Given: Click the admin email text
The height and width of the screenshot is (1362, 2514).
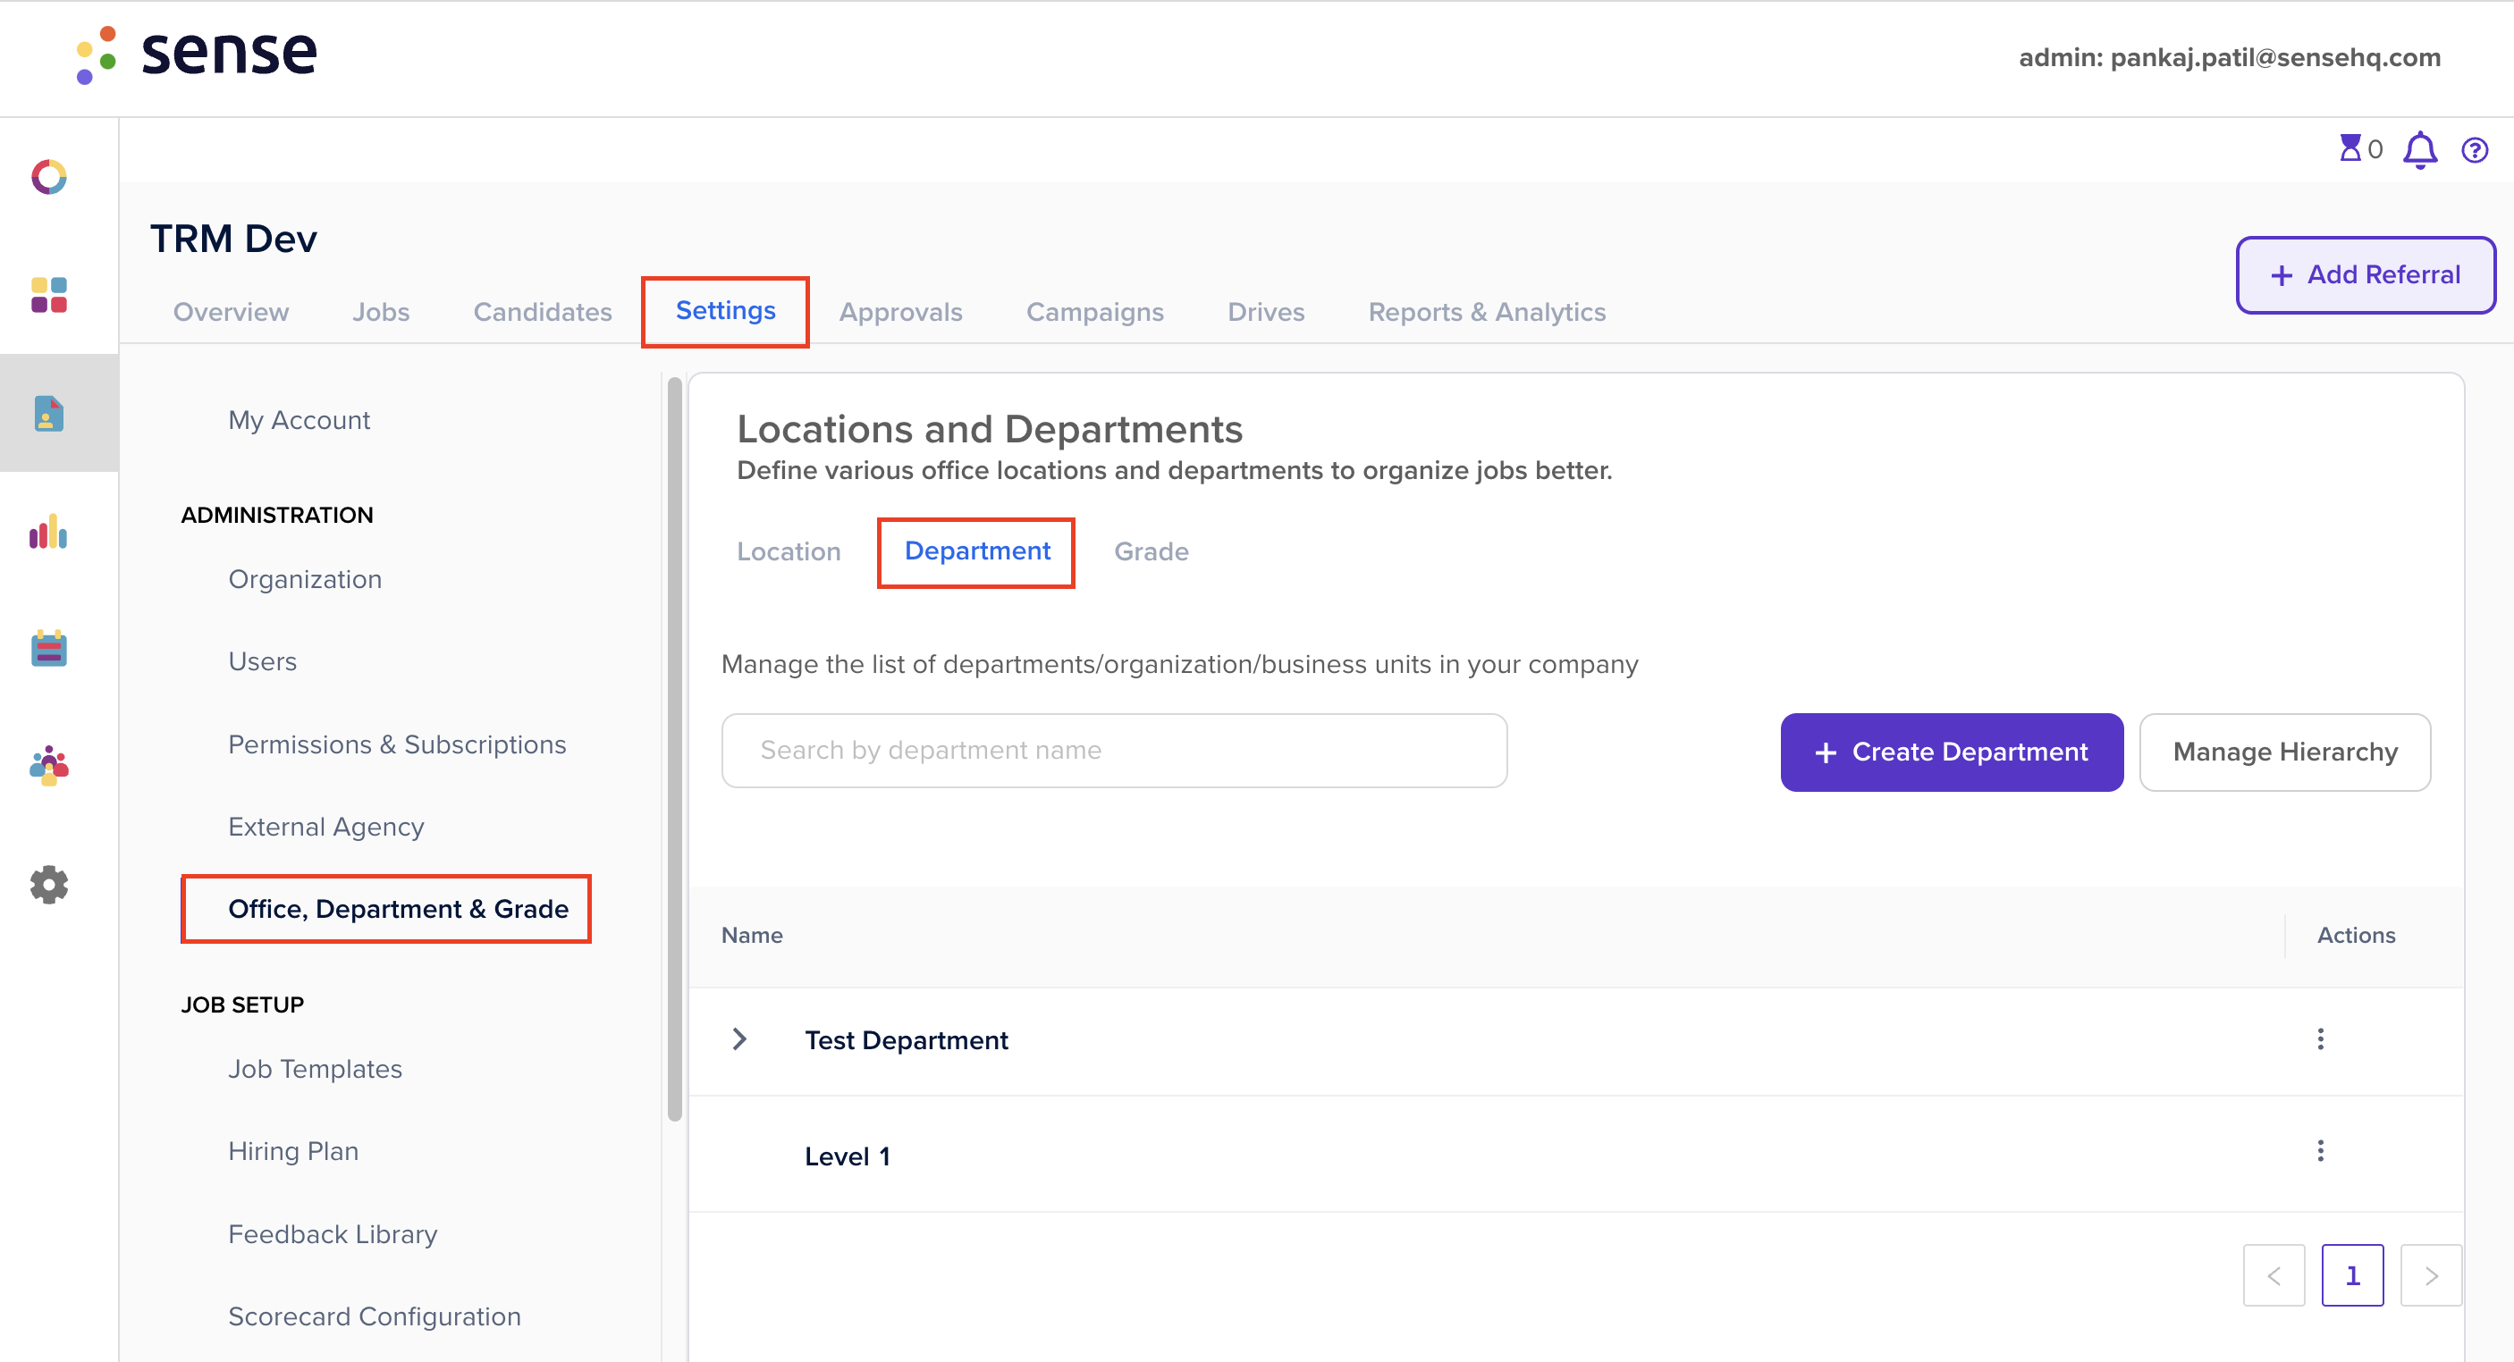Looking at the screenshot, I should [x=2229, y=59].
